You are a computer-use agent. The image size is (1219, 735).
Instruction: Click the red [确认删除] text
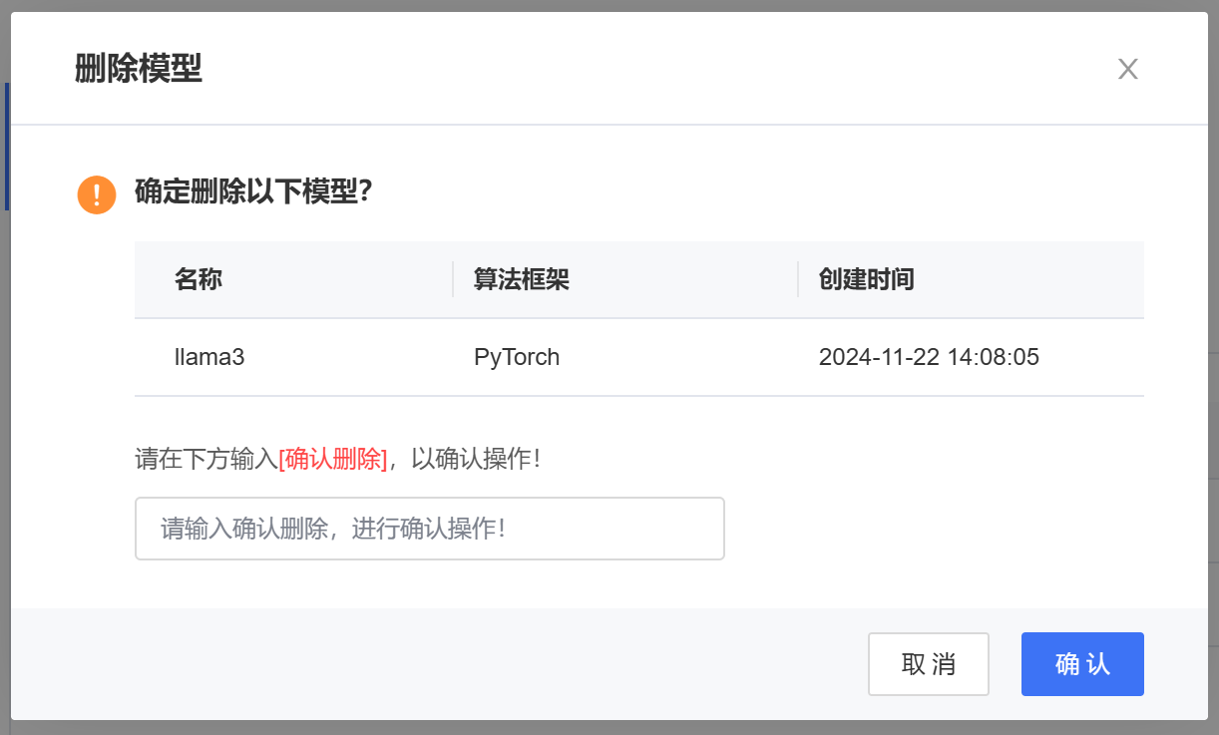click(333, 459)
